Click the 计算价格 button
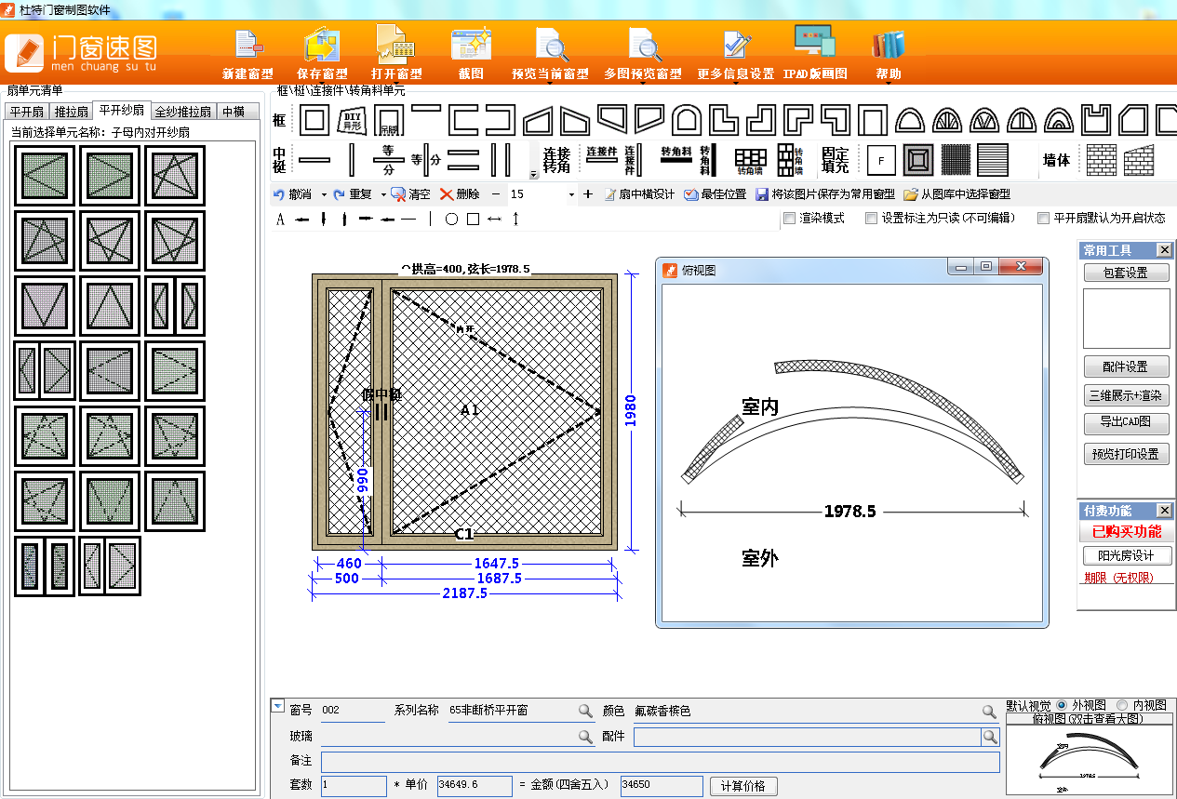The height and width of the screenshot is (799, 1177). click(743, 786)
